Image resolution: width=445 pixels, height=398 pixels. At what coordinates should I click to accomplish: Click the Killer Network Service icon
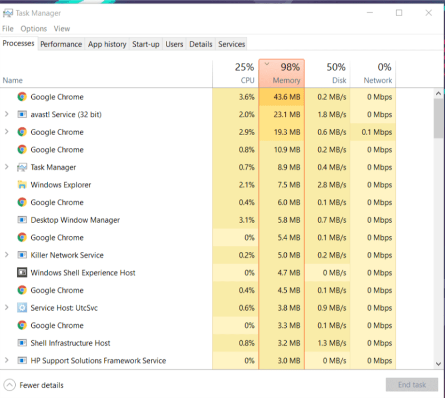click(22, 255)
